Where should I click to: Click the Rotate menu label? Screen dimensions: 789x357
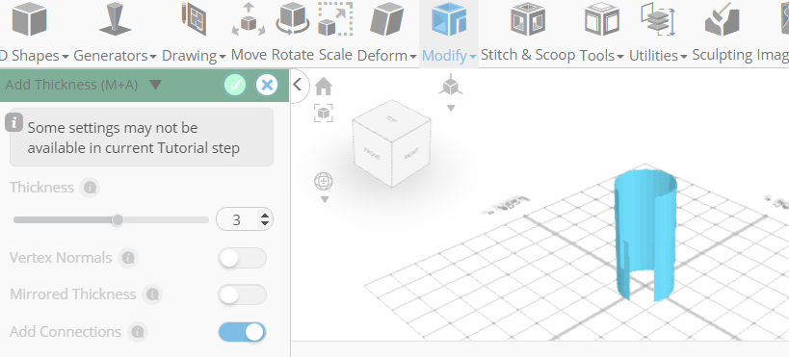coord(293,55)
